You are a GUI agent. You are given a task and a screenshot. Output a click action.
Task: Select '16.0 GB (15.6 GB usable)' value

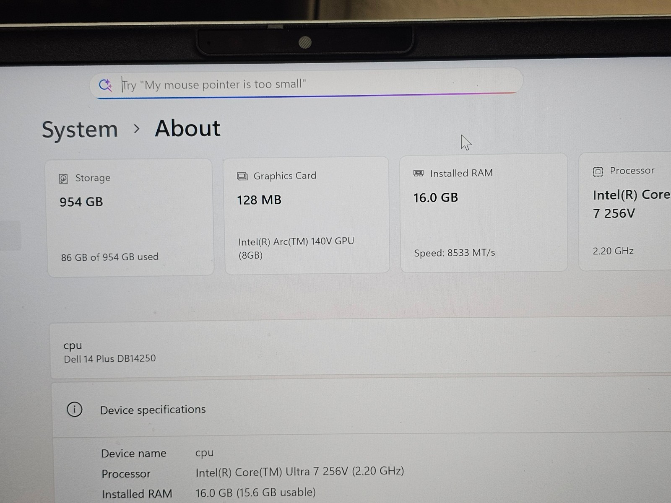[x=255, y=492]
